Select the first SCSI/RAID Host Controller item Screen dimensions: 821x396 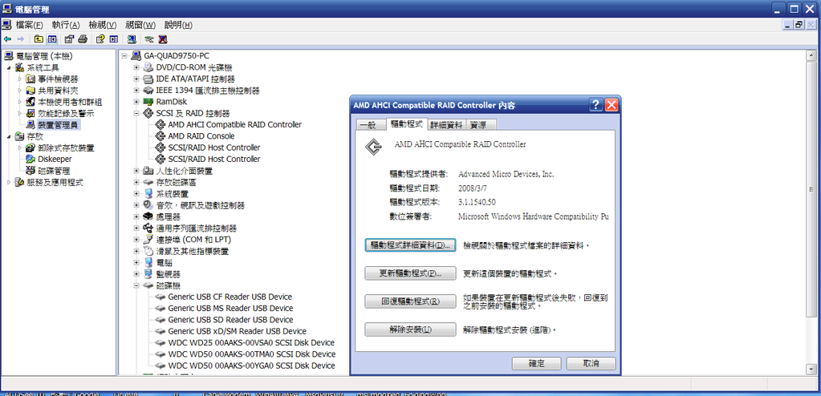click(214, 147)
